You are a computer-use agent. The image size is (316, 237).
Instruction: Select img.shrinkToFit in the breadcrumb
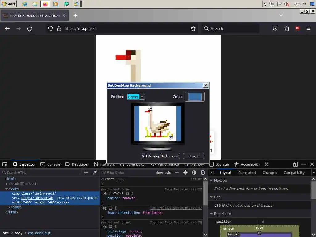click(39, 233)
